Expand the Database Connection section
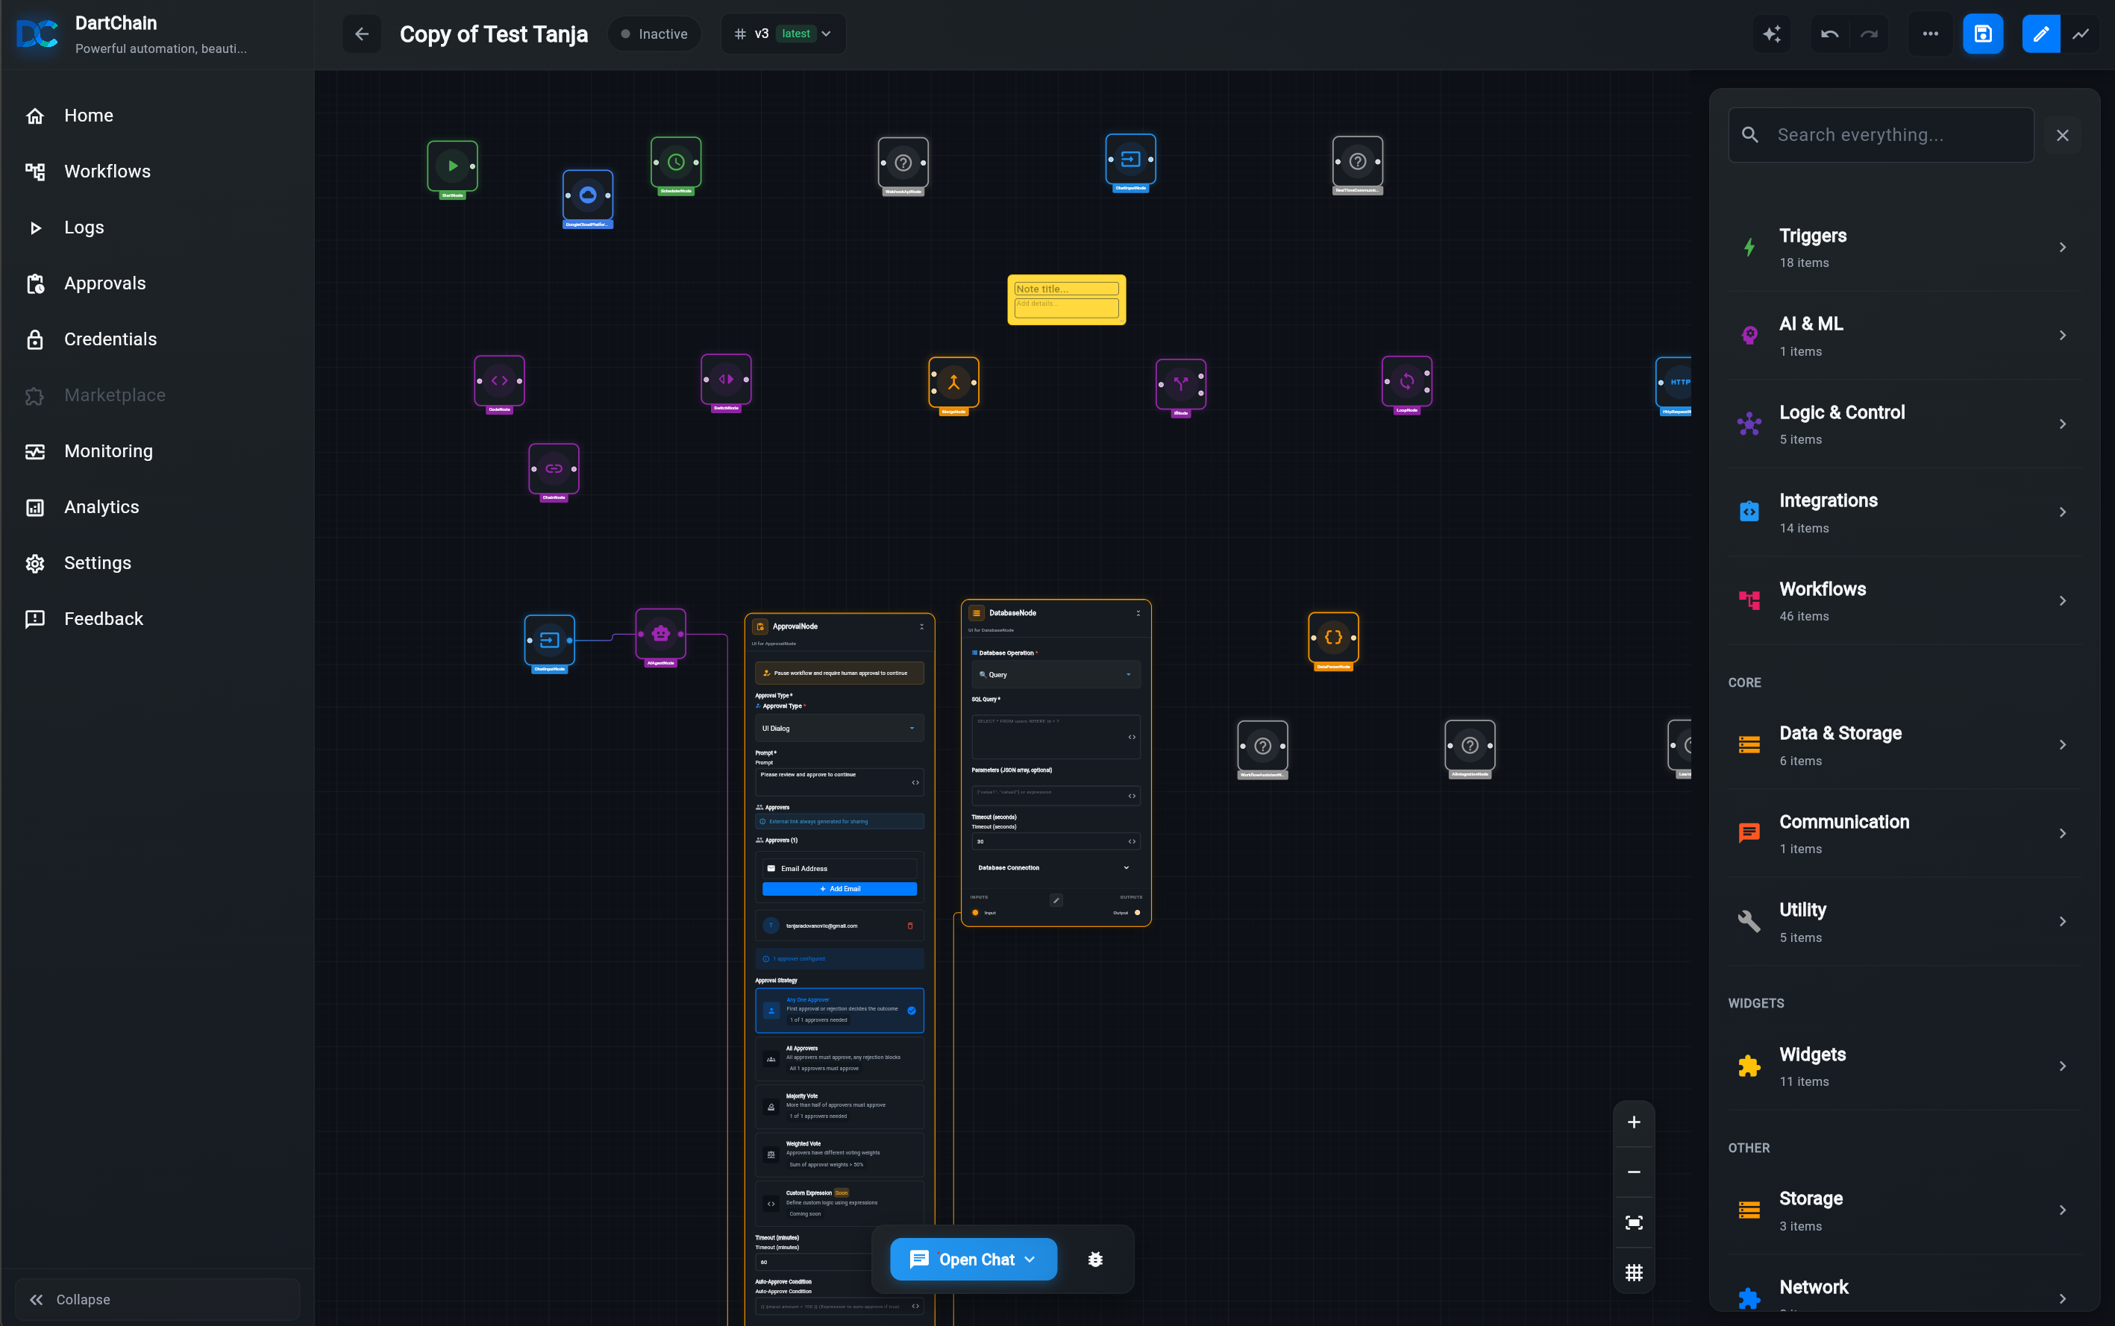The image size is (2115, 1326). 1054,867
